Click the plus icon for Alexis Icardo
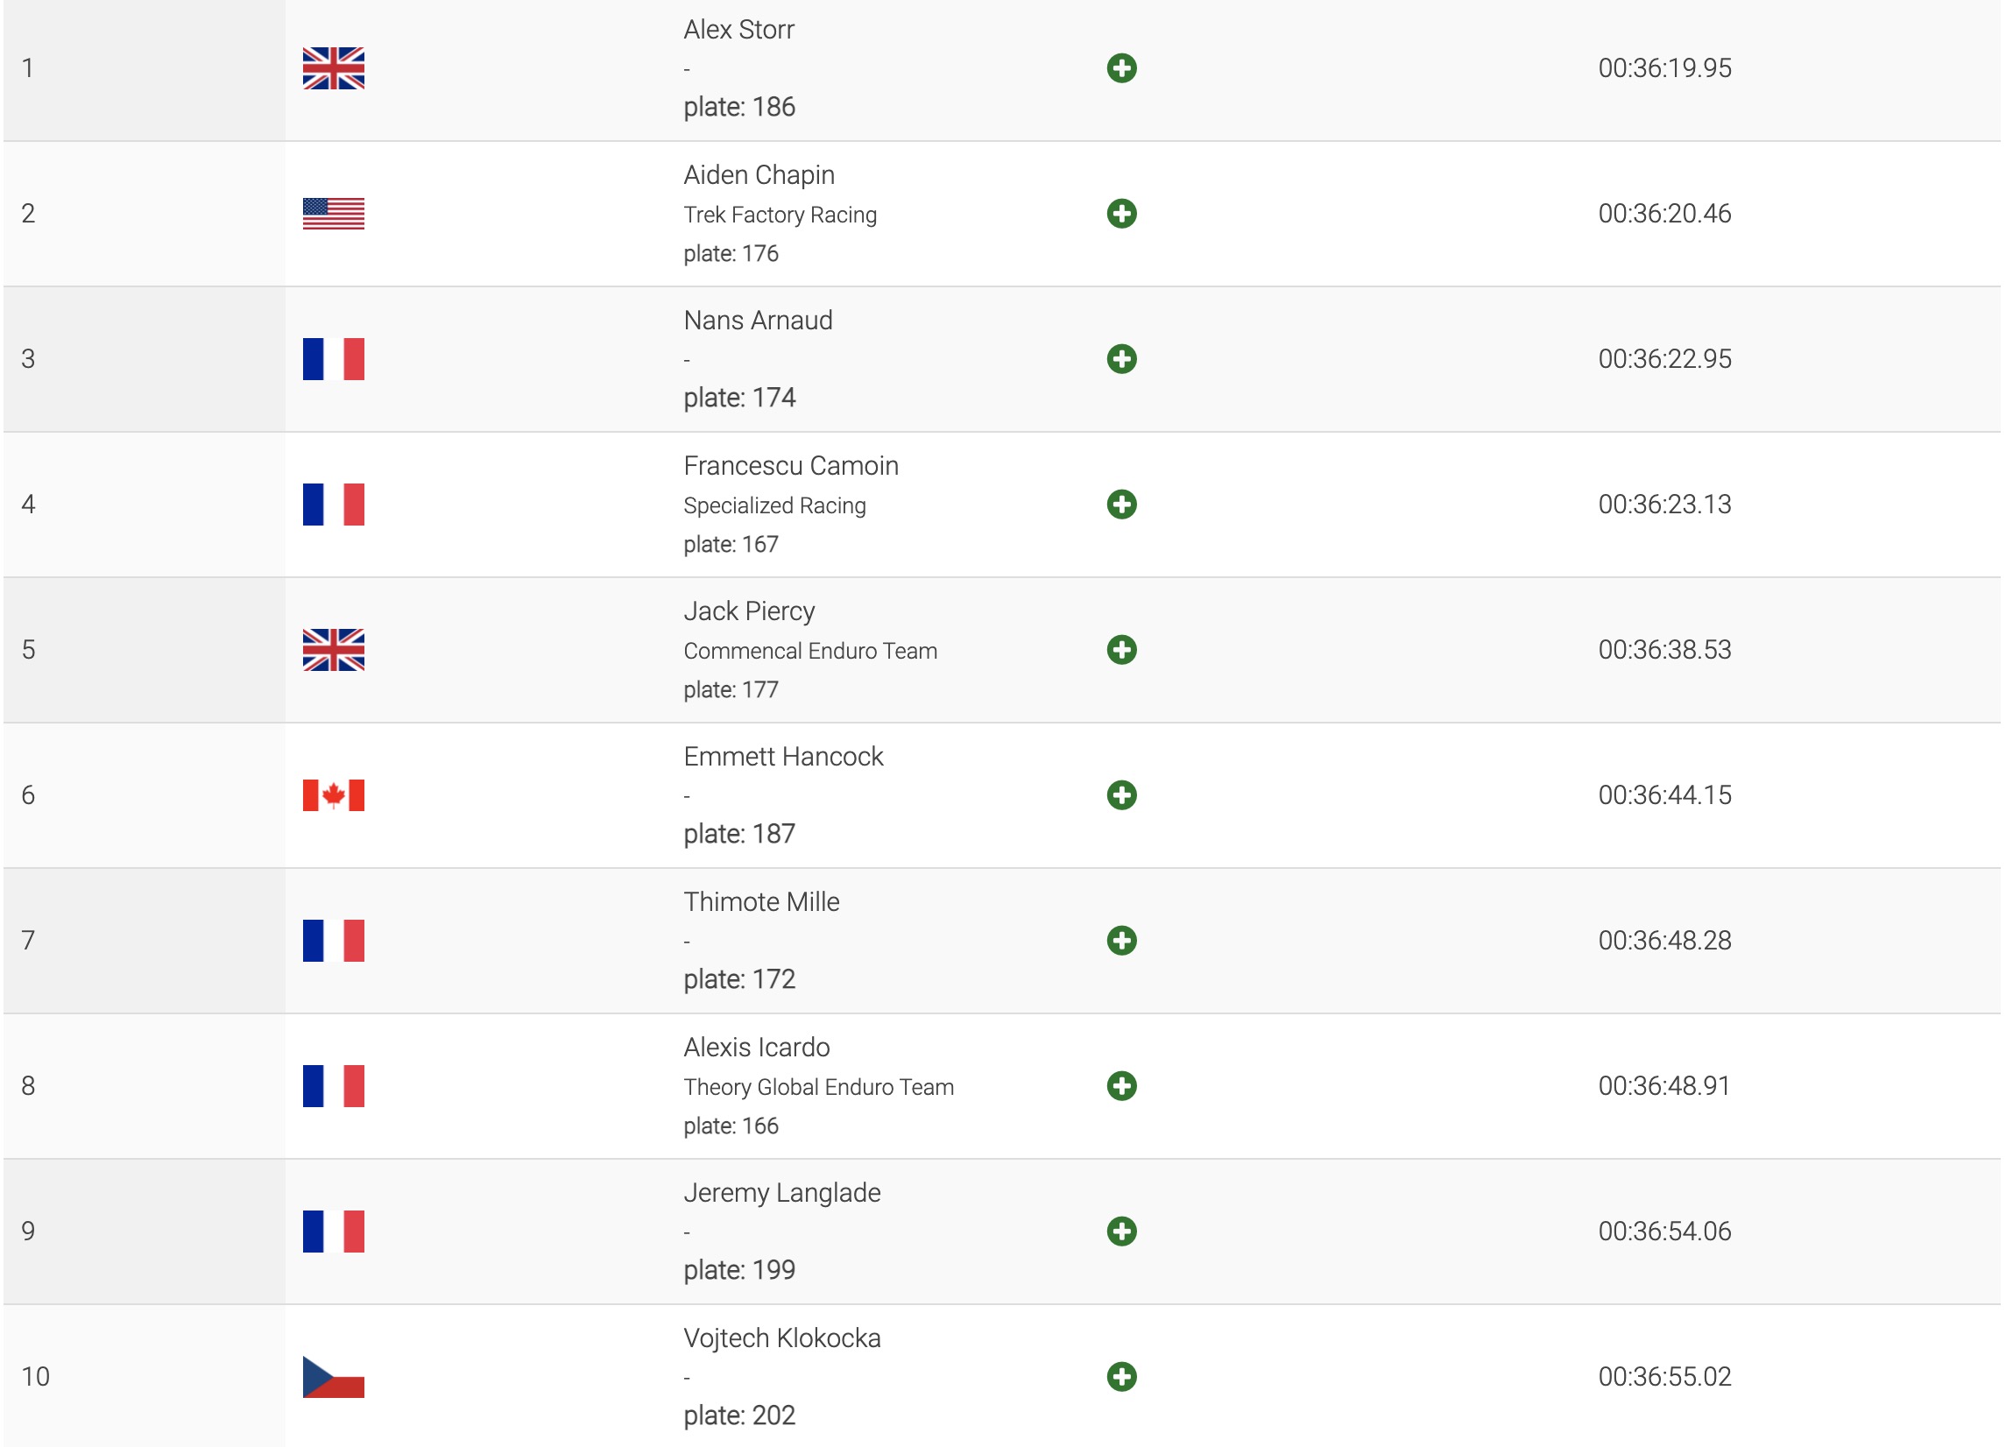Image resolution: width=2006 pixels, height=1447 pixels. click(x=1121, y=1086)
